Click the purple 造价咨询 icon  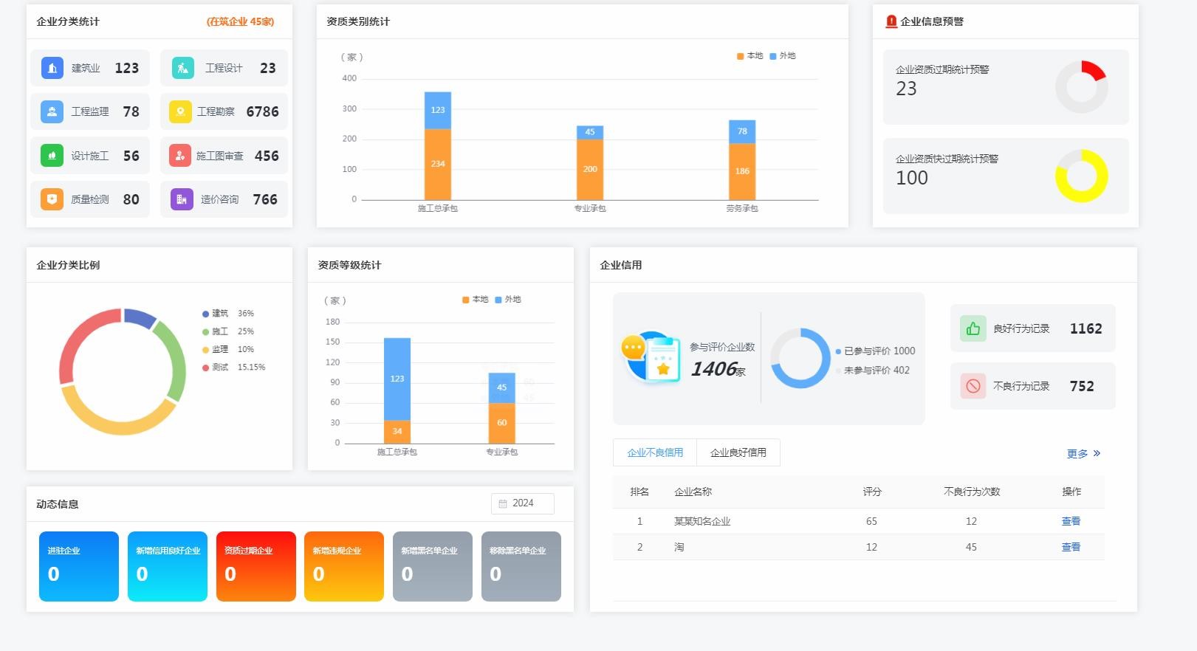pos(182,199)
